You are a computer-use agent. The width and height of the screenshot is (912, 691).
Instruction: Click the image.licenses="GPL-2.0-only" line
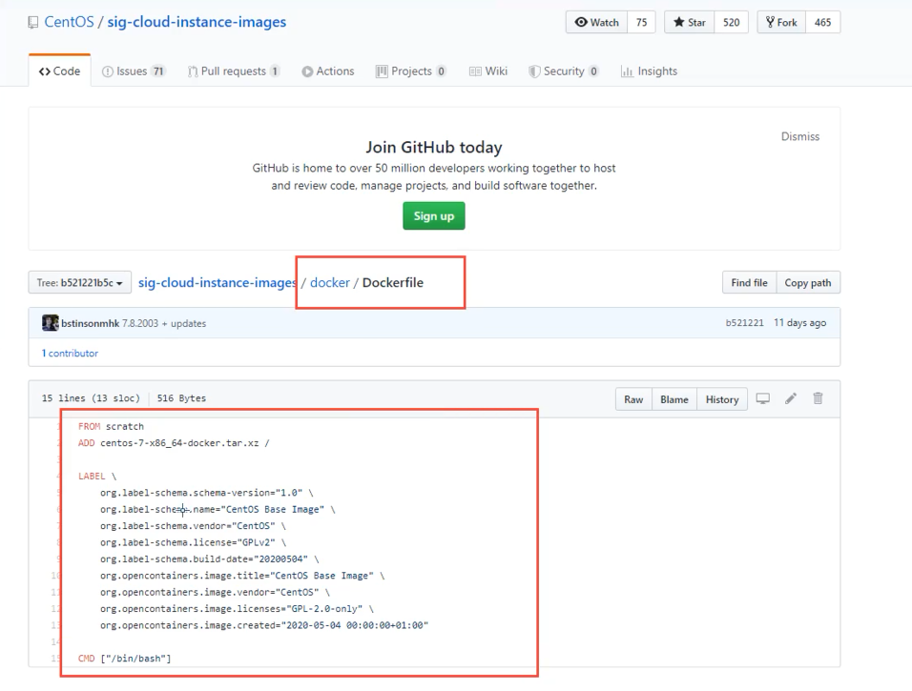238,608
